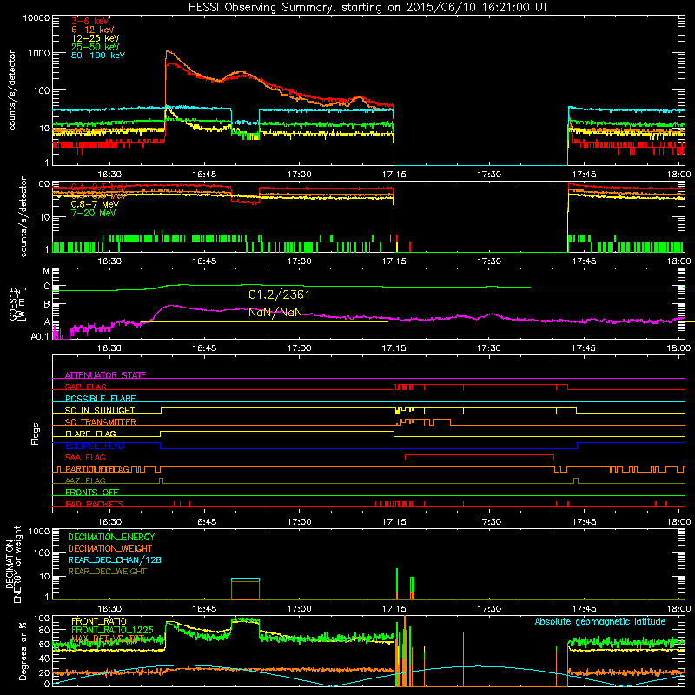
Task: Click the 'Absolute geomagnetic latitude' label
Action: click(x=600, y=622)
